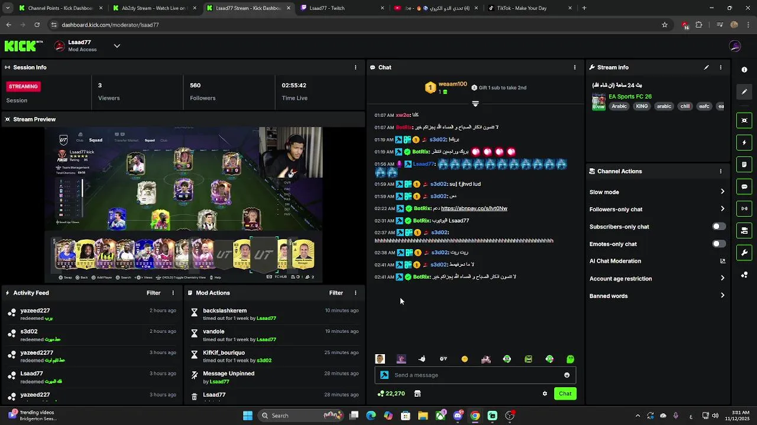Expand Followers-only chat options
Image resolution: width=757 pixels, height=425 pixels.
[x=722, y=209]
